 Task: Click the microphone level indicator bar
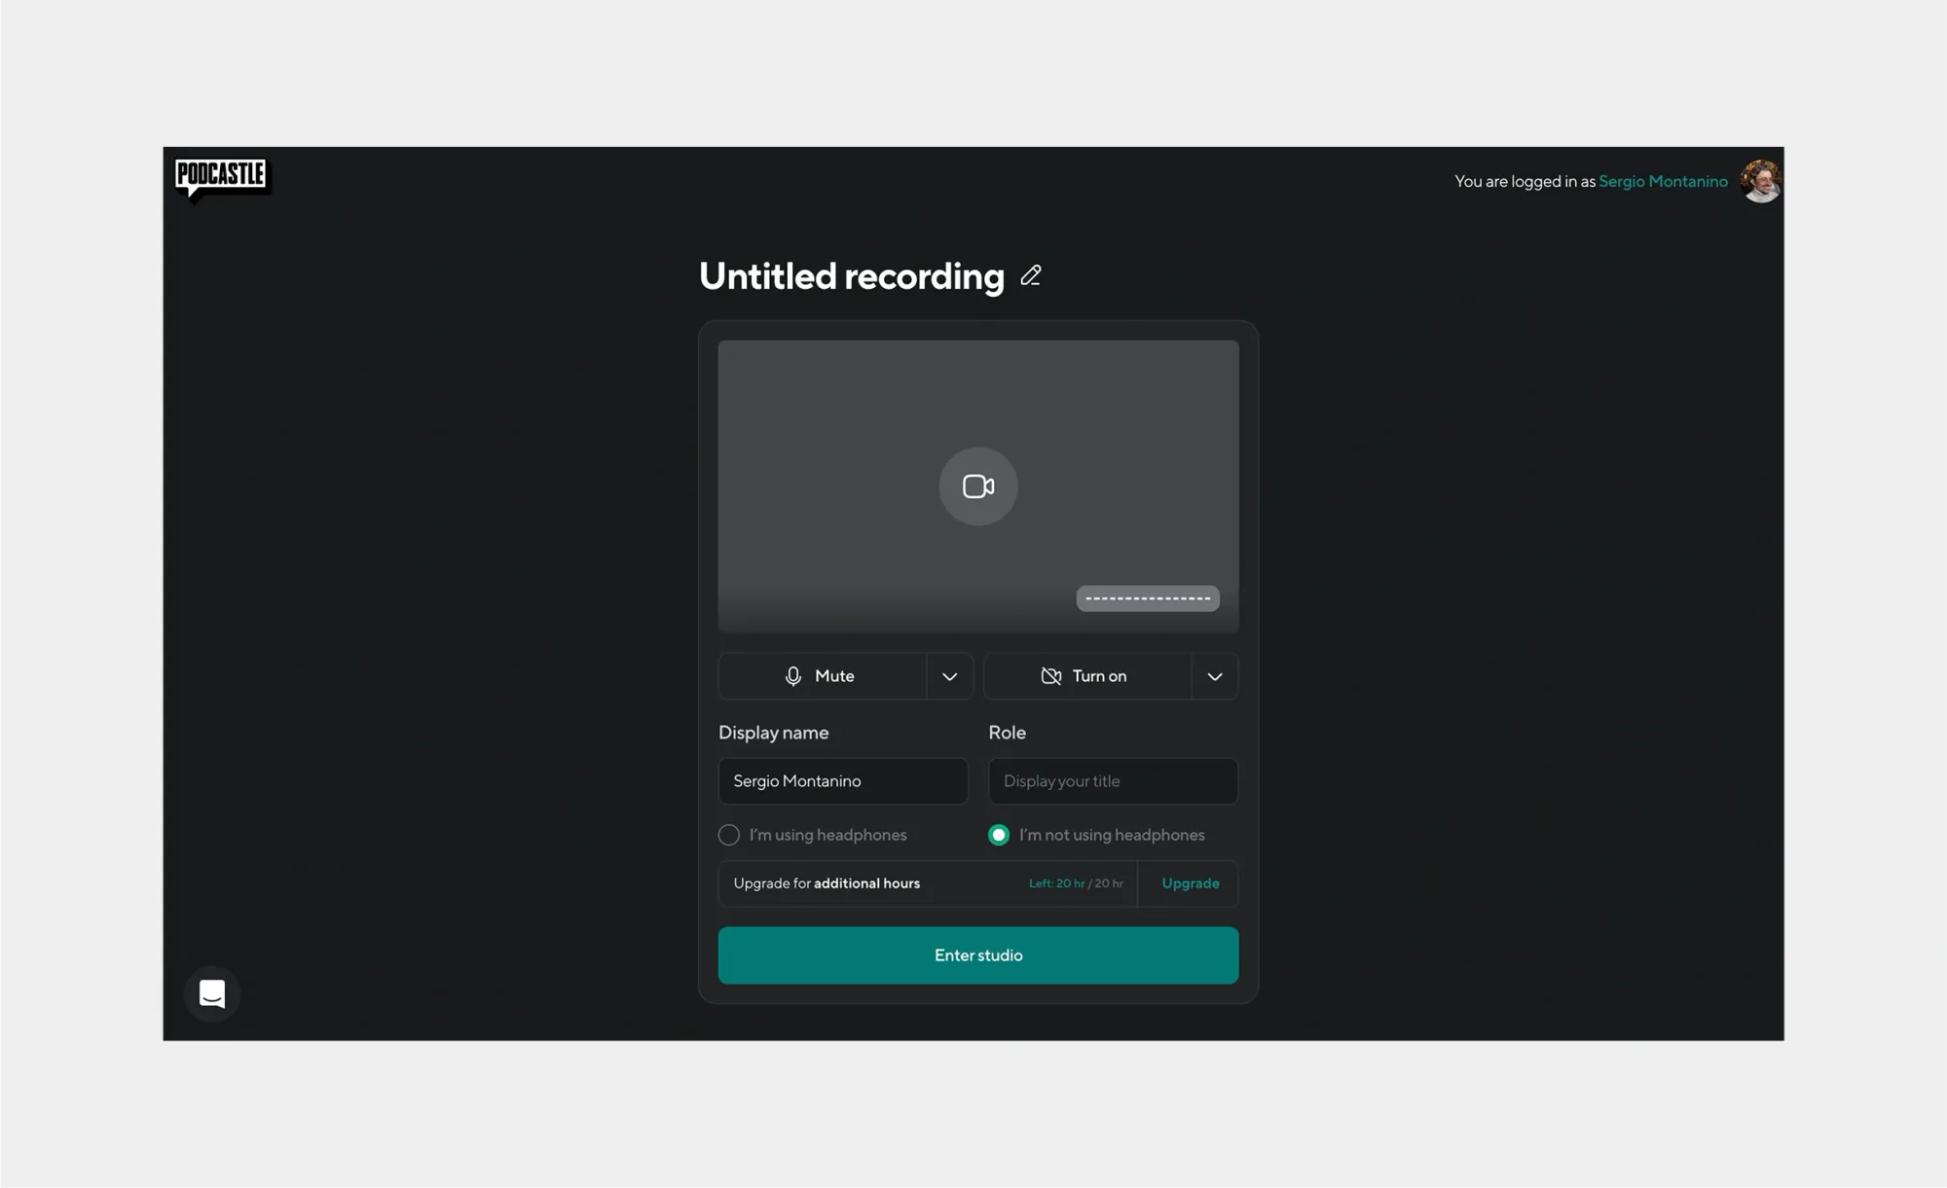point(1148,597)
